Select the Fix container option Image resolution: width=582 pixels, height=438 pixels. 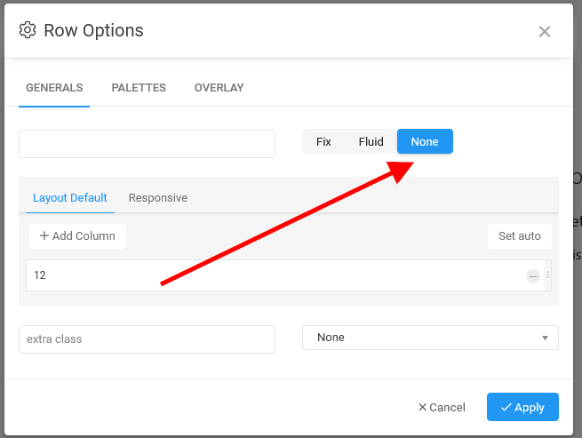pyautogui.click(x=323, y=141)
